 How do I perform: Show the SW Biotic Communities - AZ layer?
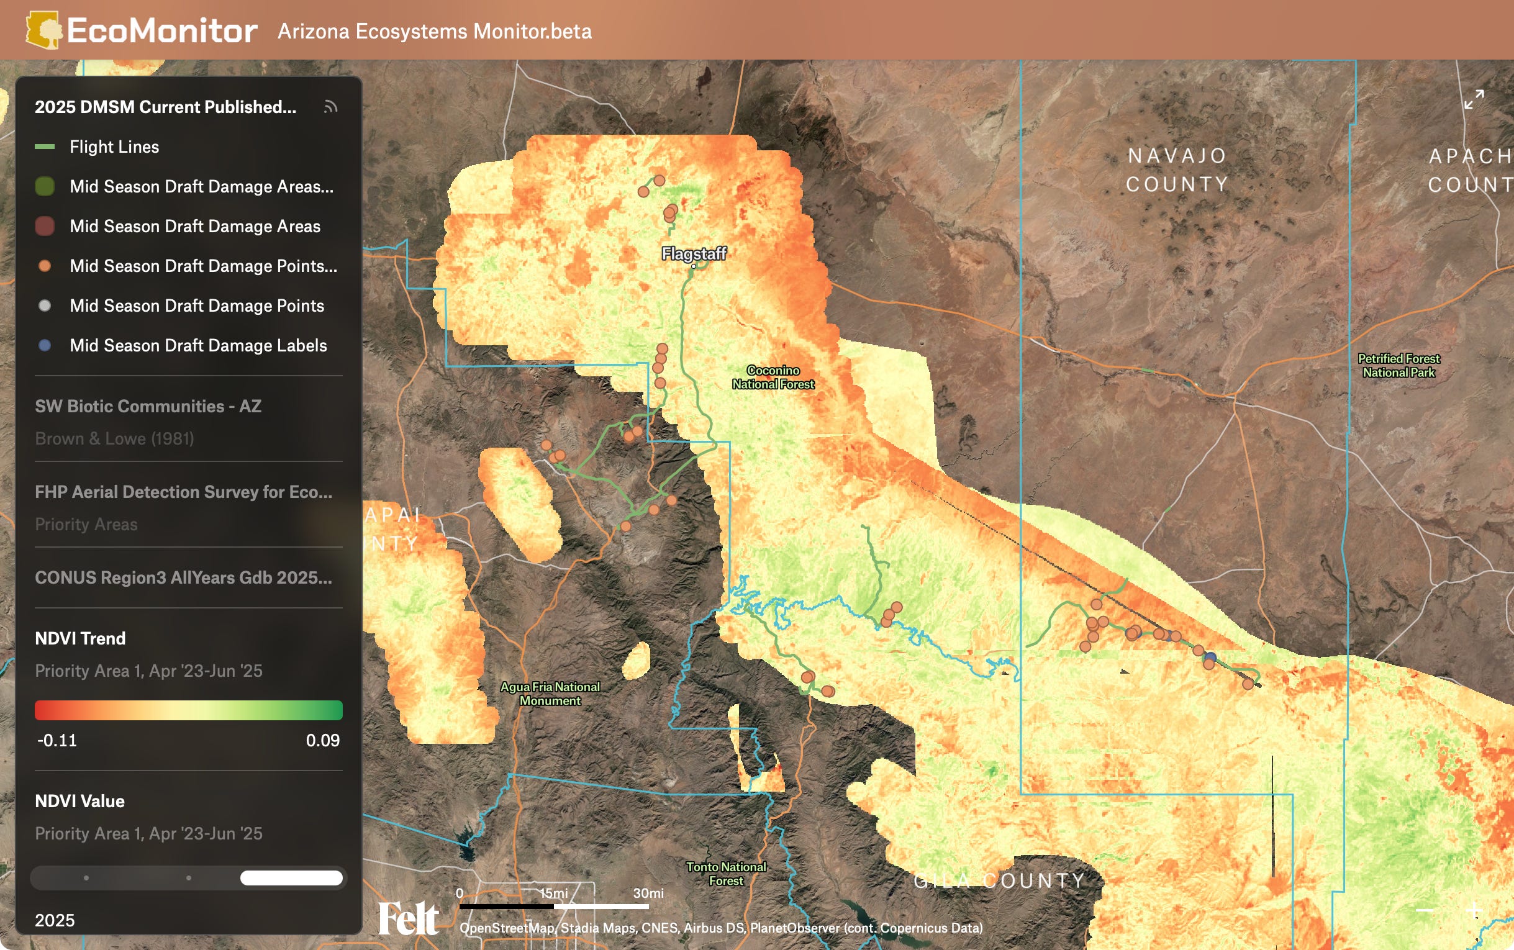coord(148,406)
